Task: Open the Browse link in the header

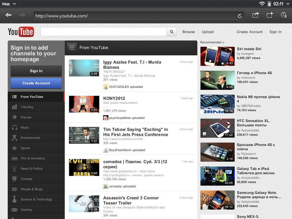Action: click(189, 32)
